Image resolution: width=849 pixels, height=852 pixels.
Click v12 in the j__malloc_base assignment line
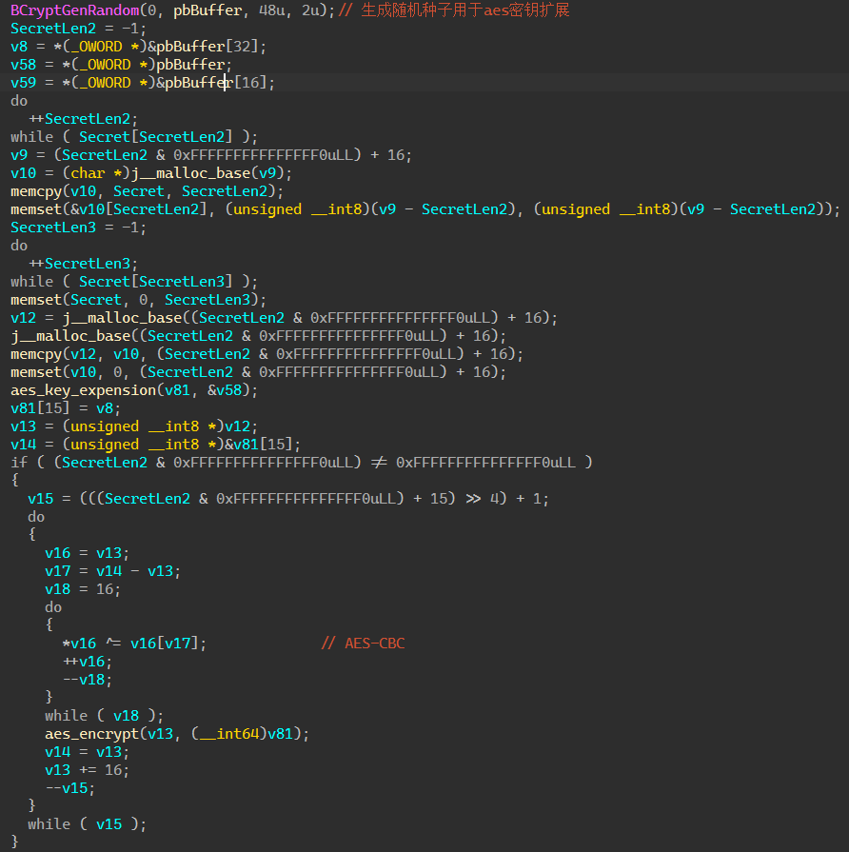point(23,318)
